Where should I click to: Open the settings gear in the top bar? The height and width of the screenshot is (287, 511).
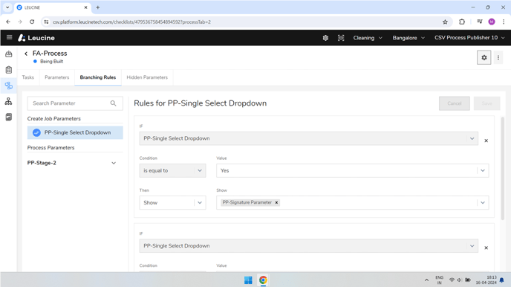325,38
